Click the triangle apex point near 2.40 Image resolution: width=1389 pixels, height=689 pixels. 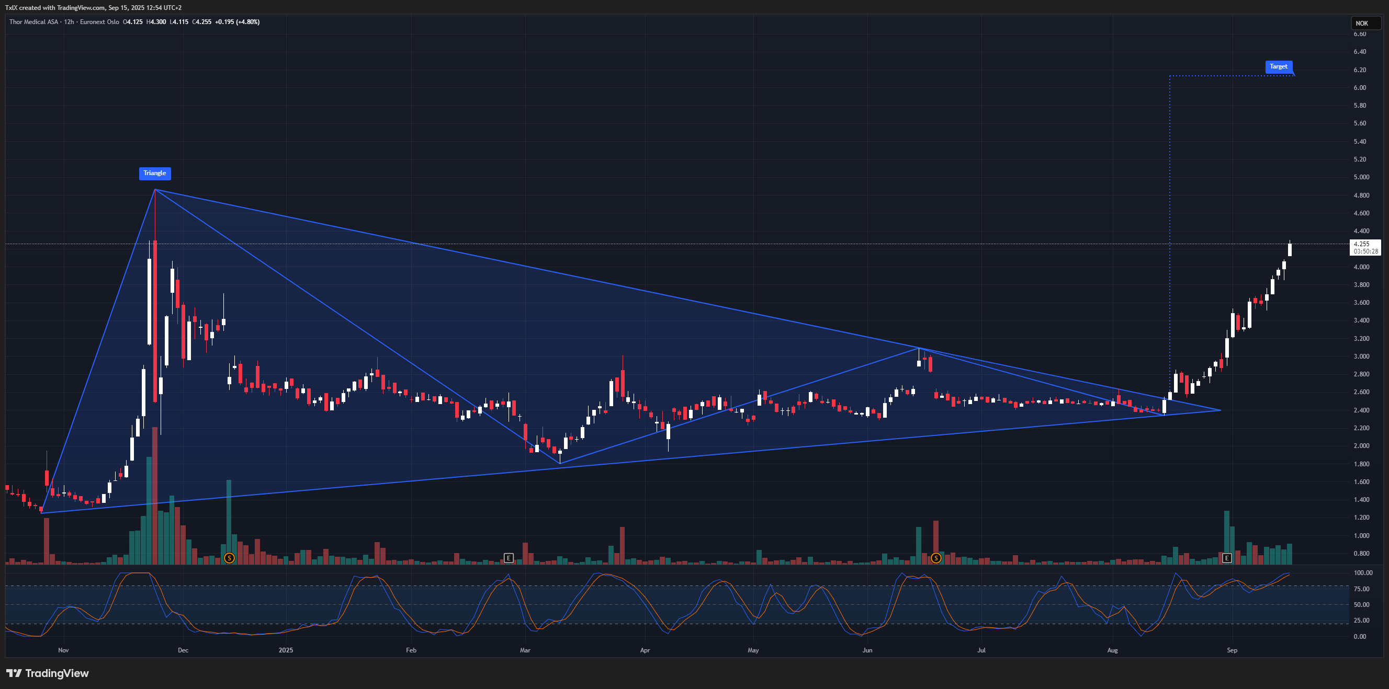point(1220,410)
